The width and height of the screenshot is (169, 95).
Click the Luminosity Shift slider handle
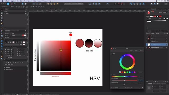[124, 84]
